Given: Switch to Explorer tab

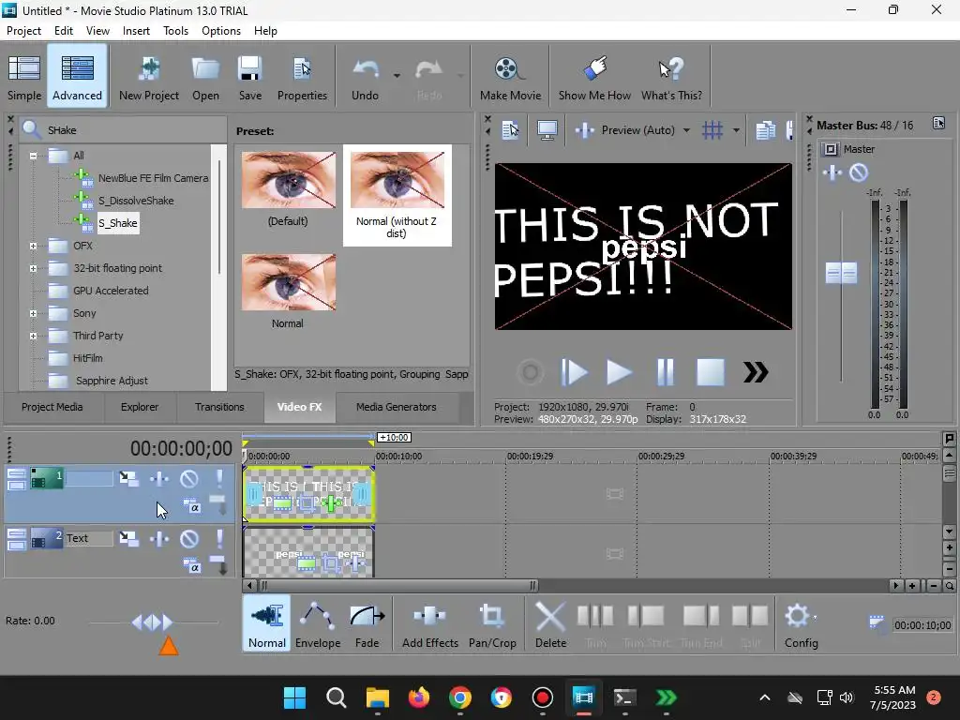Looking at the screenshot, I should (x=140, y=407).
